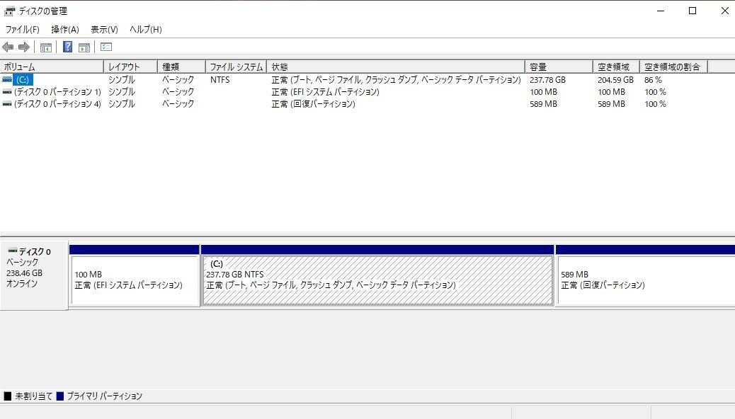The height and width of the screenshot is (419, 735).
Task: Toggle the console tree toolbar icon
Action: click(x=46, y=47)
